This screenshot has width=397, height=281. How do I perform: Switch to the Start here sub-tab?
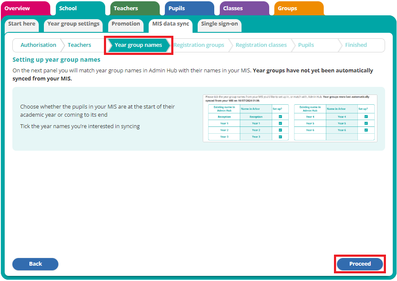coord(22,24)
